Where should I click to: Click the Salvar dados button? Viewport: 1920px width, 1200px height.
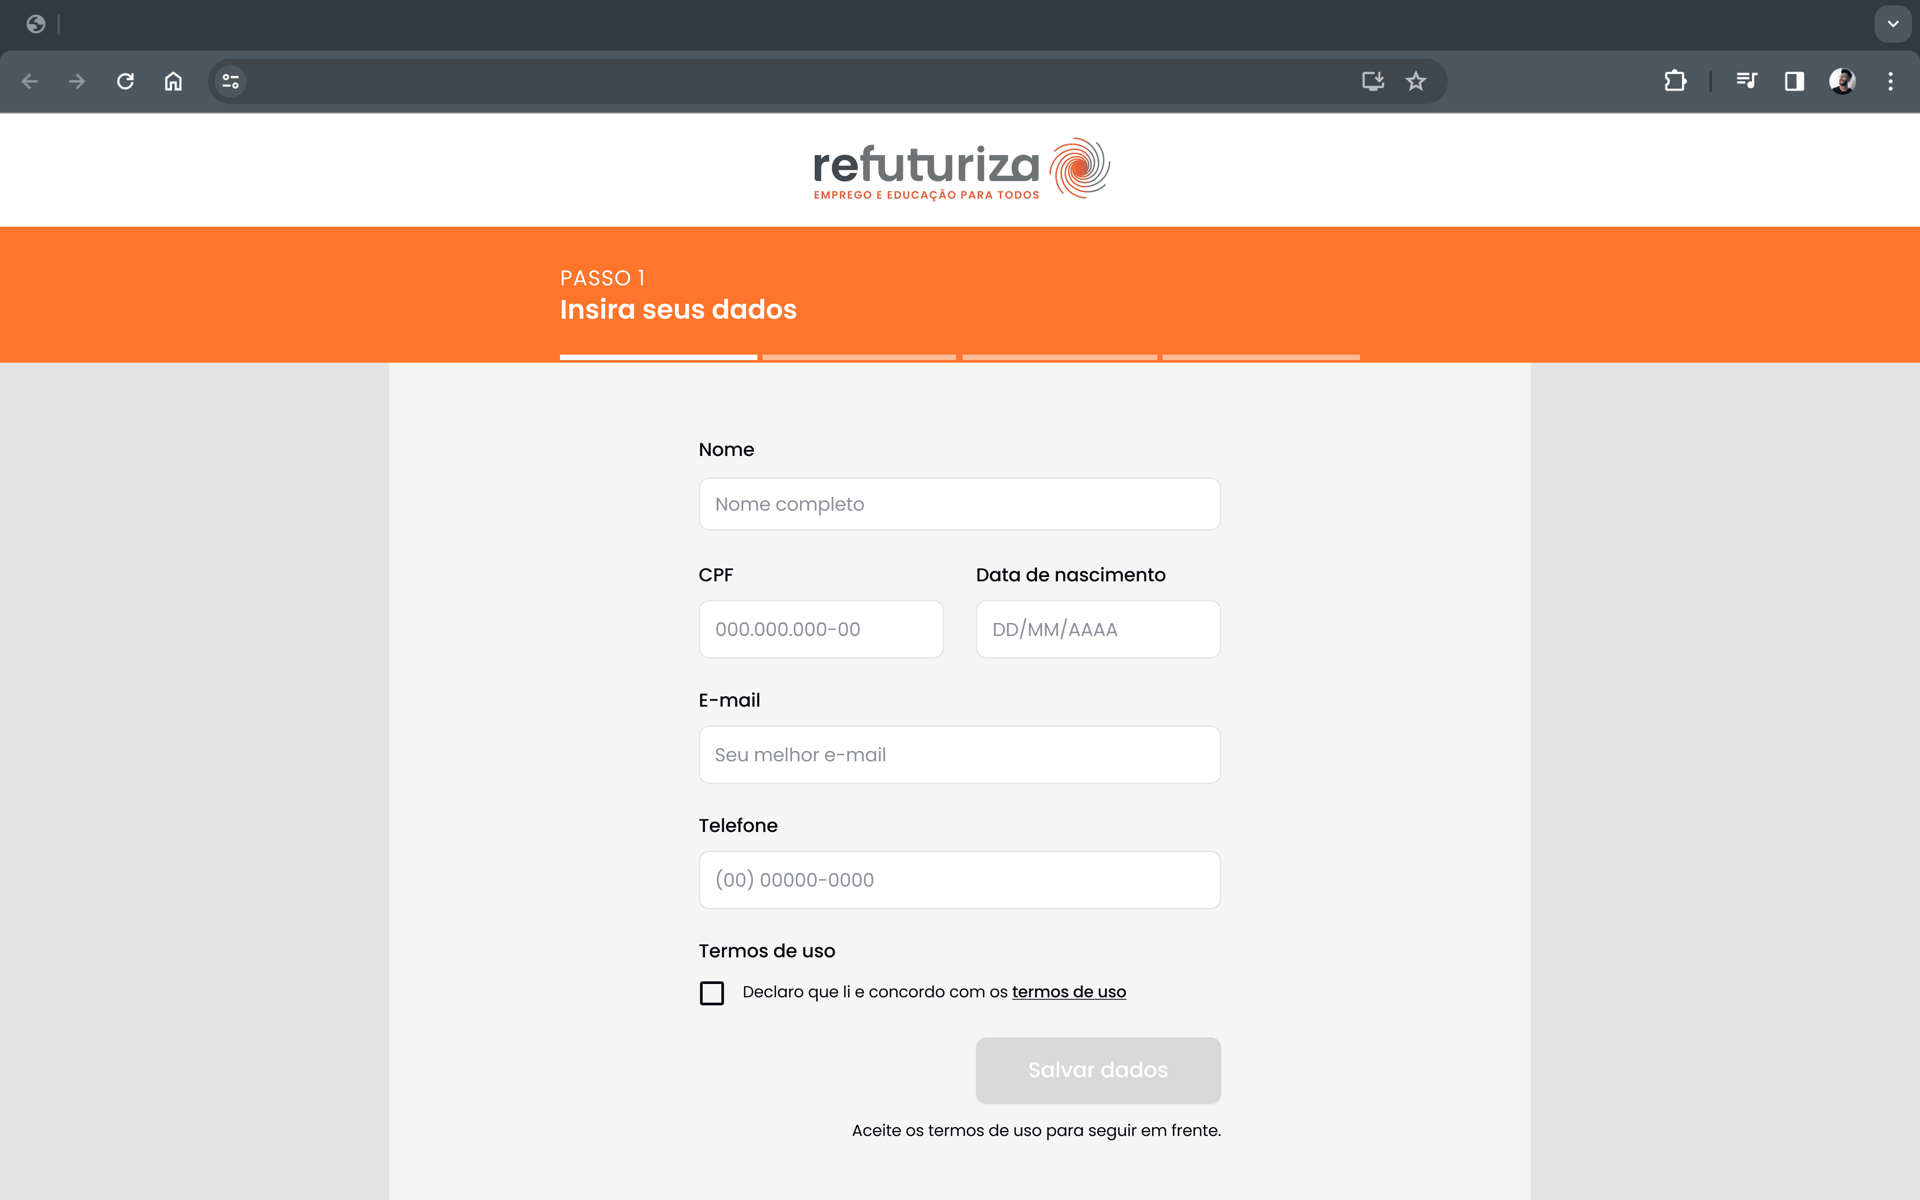pos(1097,1070)
